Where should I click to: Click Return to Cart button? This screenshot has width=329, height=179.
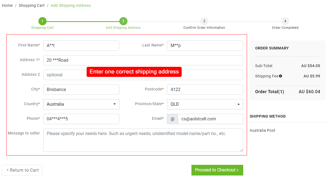tap(22, 170)
